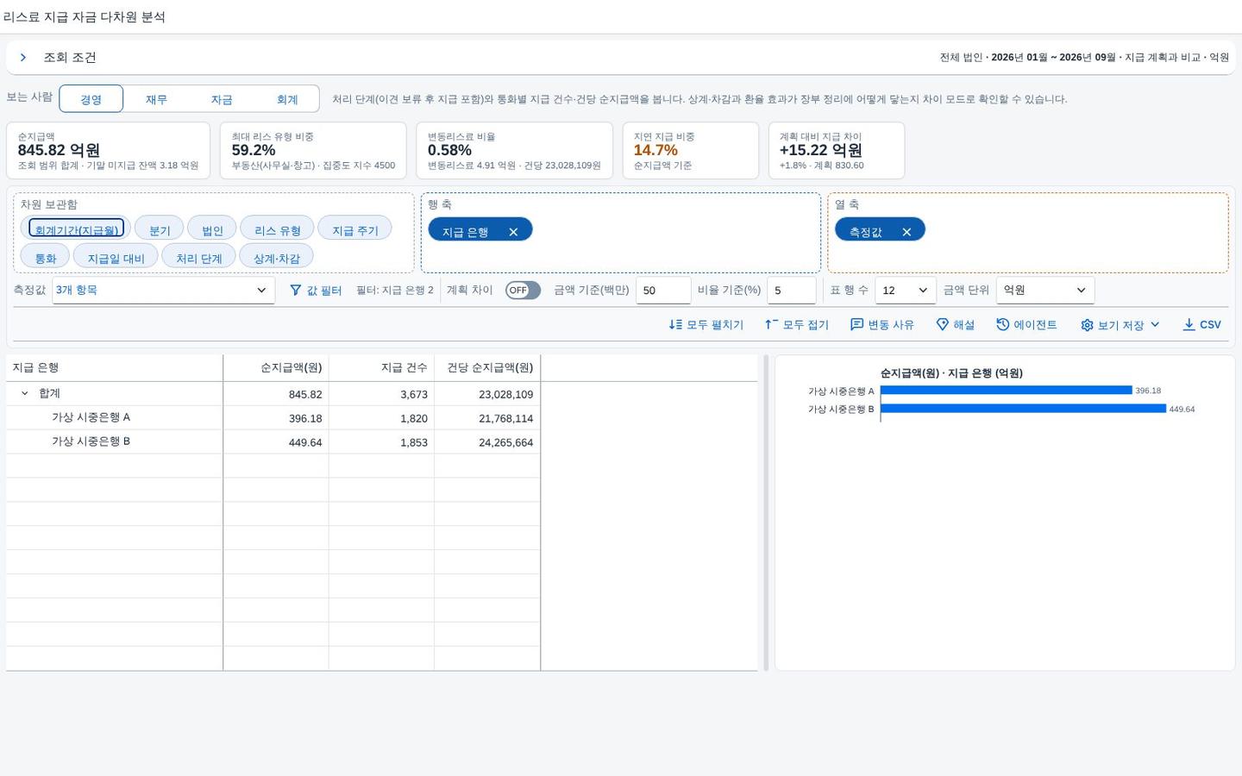Switch to the 자금 view tab
This screenshot has height=776, width=1242.
click(x=222, y=99)
